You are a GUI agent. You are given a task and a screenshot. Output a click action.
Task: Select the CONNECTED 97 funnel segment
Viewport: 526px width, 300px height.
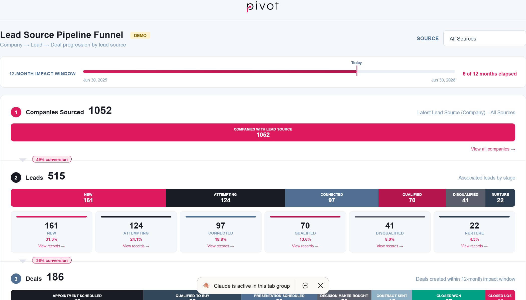332,198
